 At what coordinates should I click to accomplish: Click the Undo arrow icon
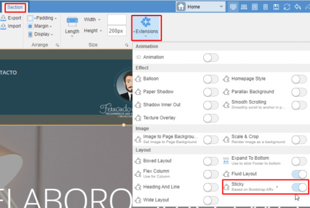click(297, 7)
